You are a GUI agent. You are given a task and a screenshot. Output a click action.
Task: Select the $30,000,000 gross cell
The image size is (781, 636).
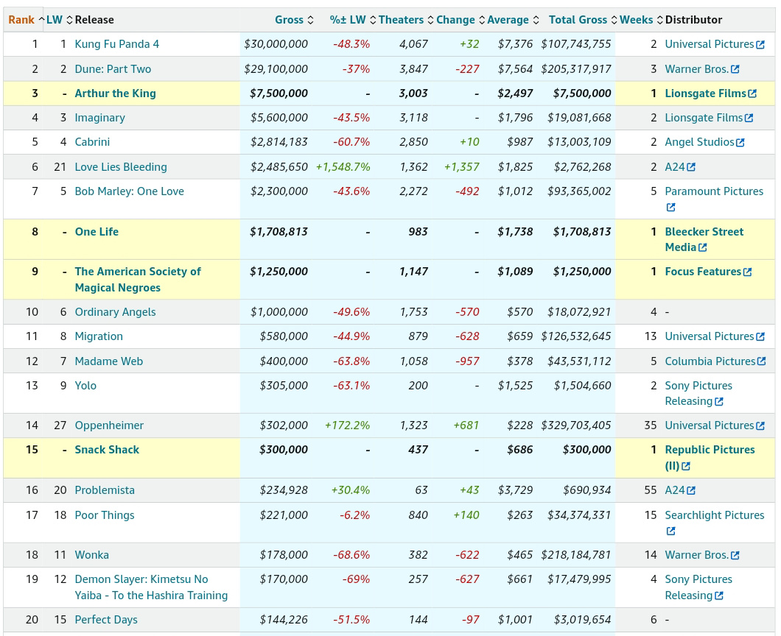click(x=276, y=43)
